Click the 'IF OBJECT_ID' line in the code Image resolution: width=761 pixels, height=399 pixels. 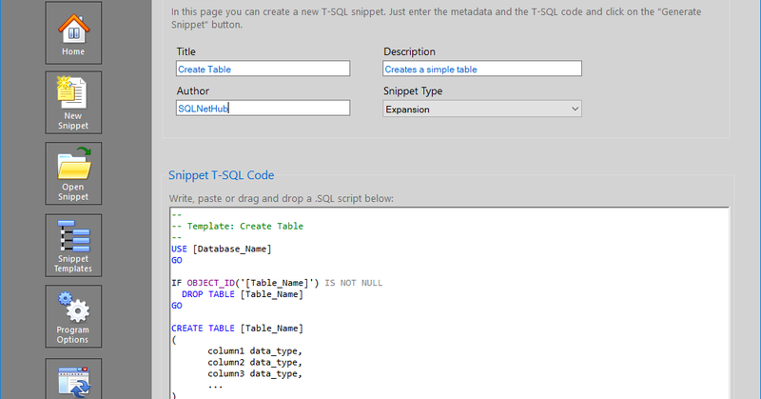coord(277,283)
